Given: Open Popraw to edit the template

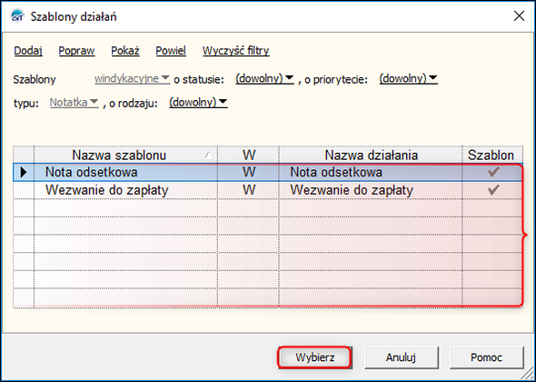Looking at the screenshot, I should pyautogui.click(x=76, y=51).
